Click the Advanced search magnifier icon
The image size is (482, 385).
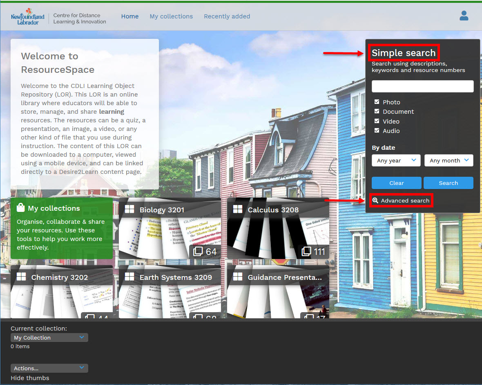coord(375,200)
